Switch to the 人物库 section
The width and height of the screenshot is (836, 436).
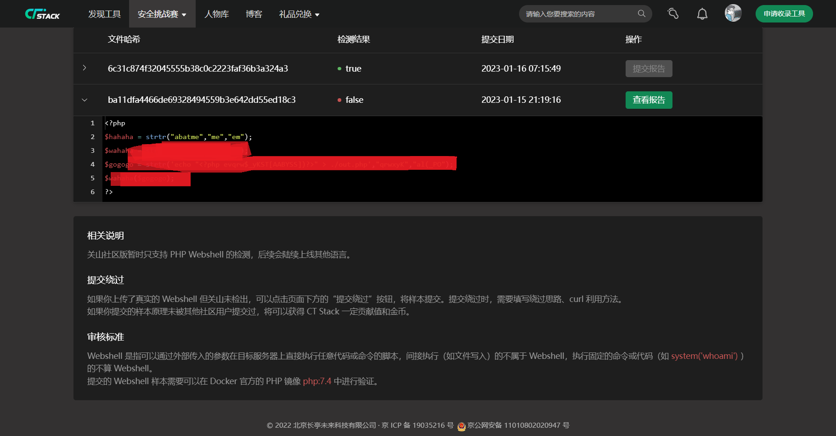click(216, 14)
